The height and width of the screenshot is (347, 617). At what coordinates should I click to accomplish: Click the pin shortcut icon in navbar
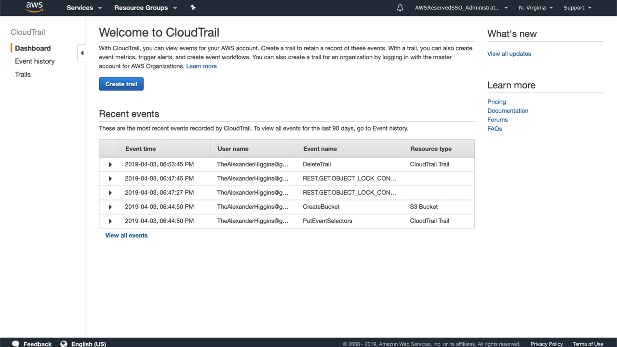[193, 7]
